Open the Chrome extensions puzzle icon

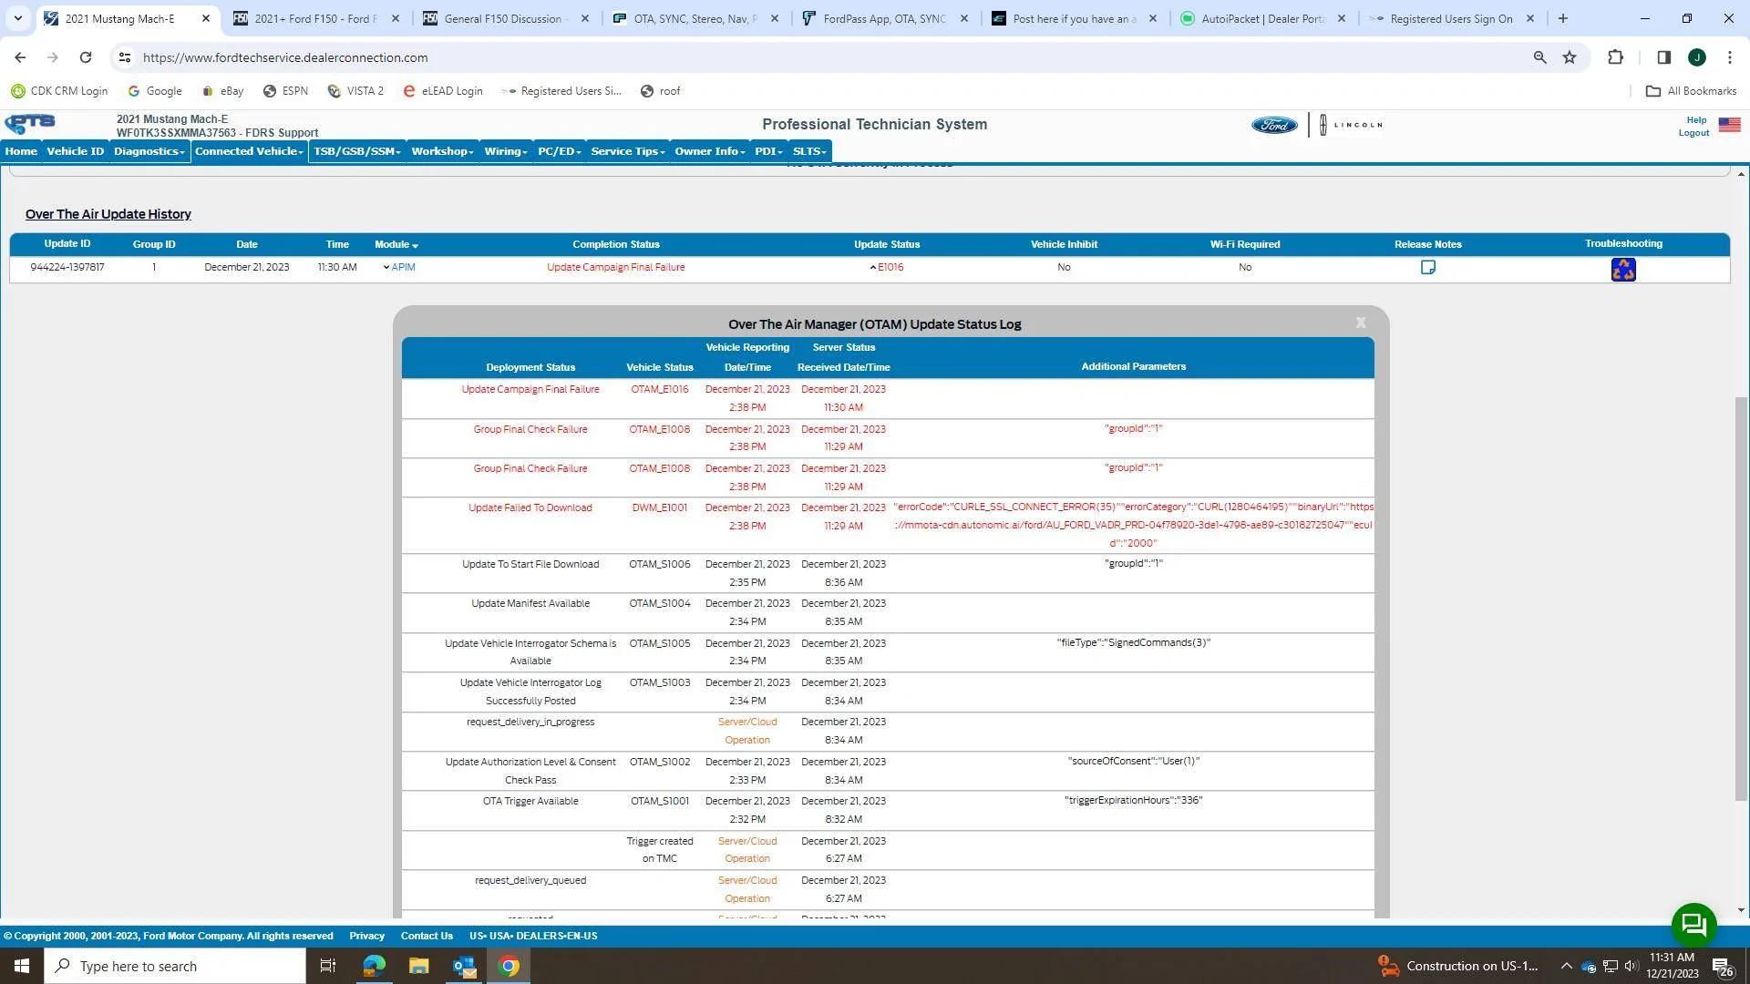click(x=1616, y=57)
